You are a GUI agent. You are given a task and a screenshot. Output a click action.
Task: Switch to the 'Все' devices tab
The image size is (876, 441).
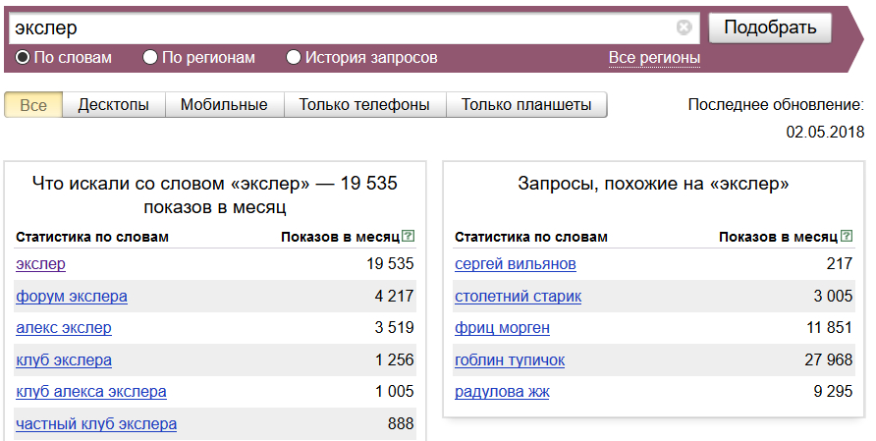pyautogui.click(x=33, y=105)
